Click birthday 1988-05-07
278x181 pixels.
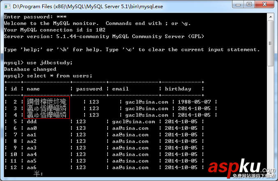[194, 102]
